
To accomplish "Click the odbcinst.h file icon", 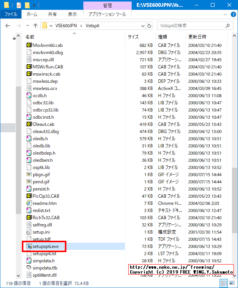I will (29, 117).
